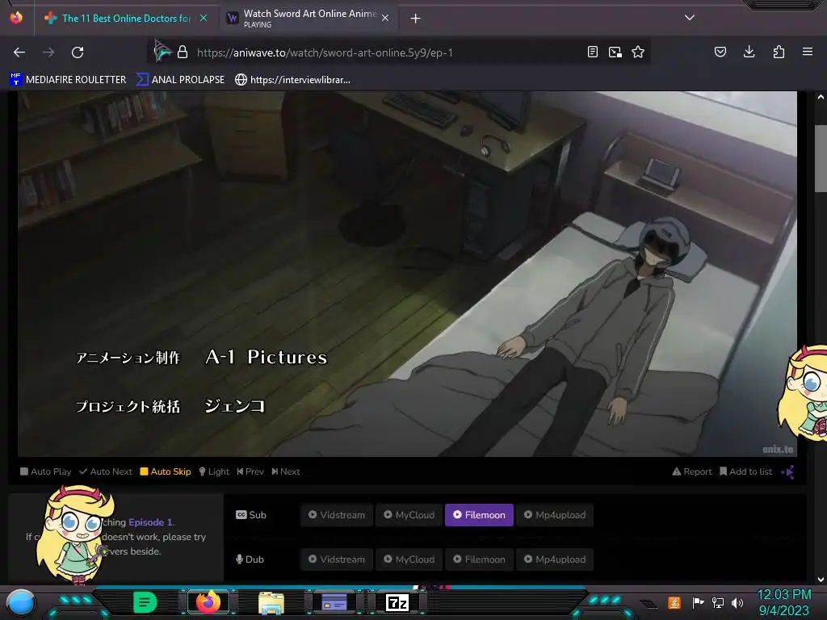Click the Firefox logo at the window's top-left
This screenshot has height=620, width=827.
(16, 18)
